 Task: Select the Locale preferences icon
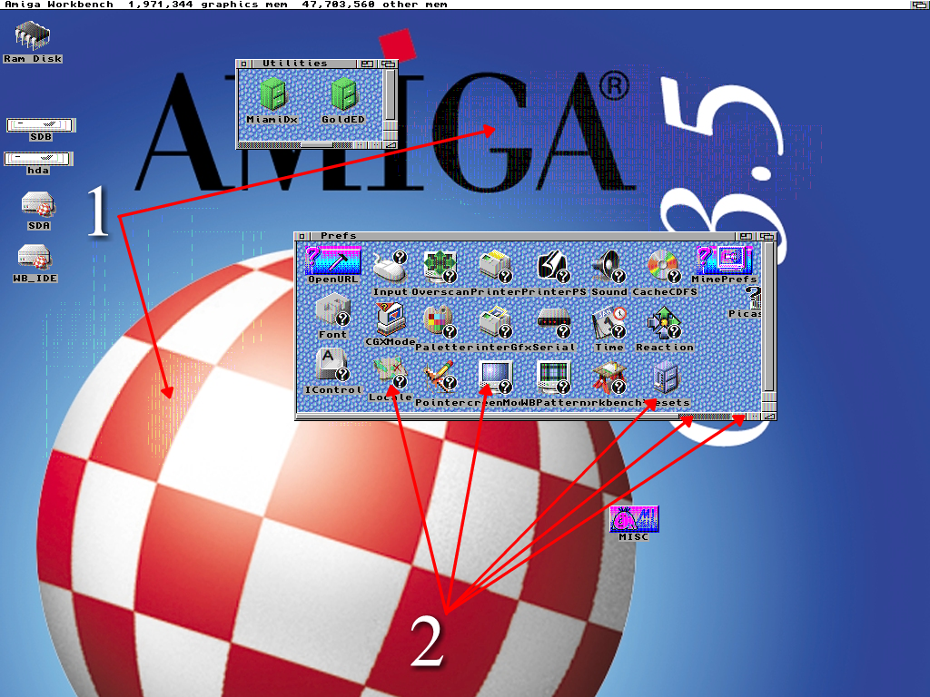tap(391, 374)
